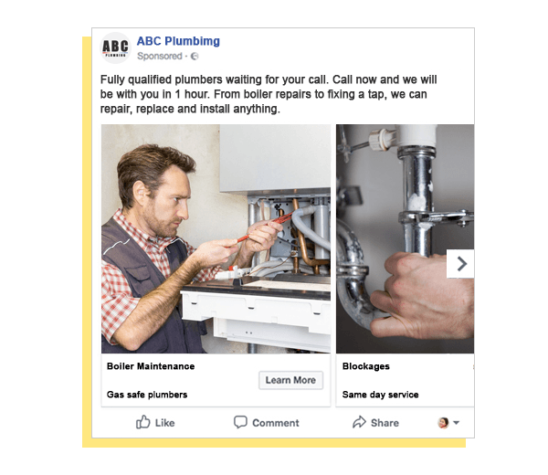Click the Same day service description
The height and width of the screenshot is (475, 548).
[x=380, y=395]
